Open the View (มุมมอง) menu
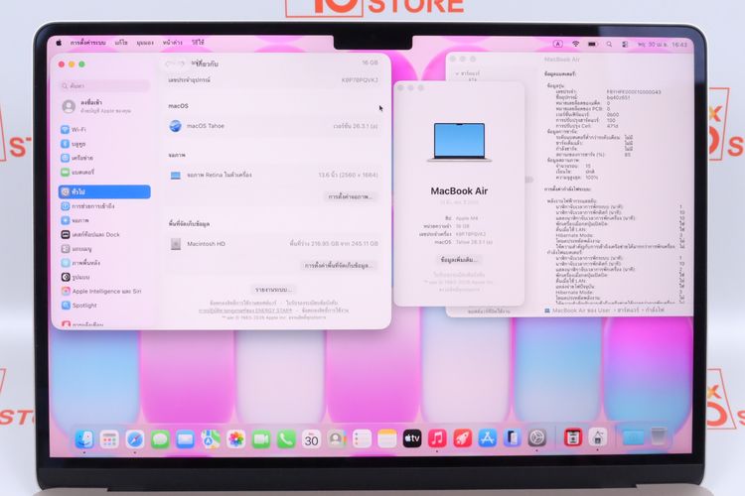Viewport: 745px width, 496px height. point(145,43)
